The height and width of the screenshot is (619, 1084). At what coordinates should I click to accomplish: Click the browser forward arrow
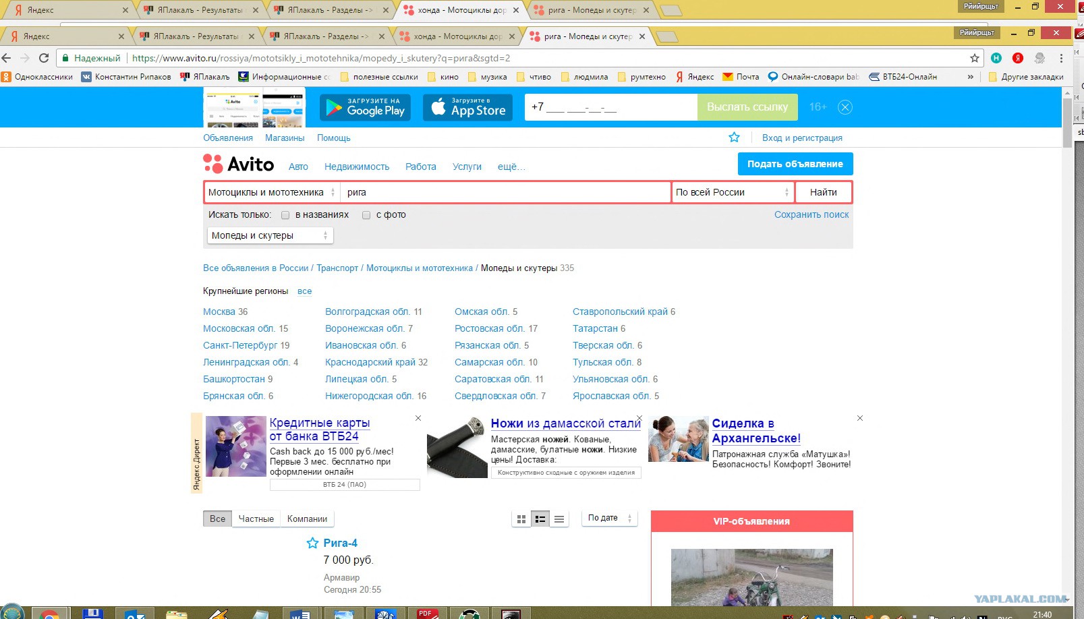pyautogui.click(x=25, y=58)
